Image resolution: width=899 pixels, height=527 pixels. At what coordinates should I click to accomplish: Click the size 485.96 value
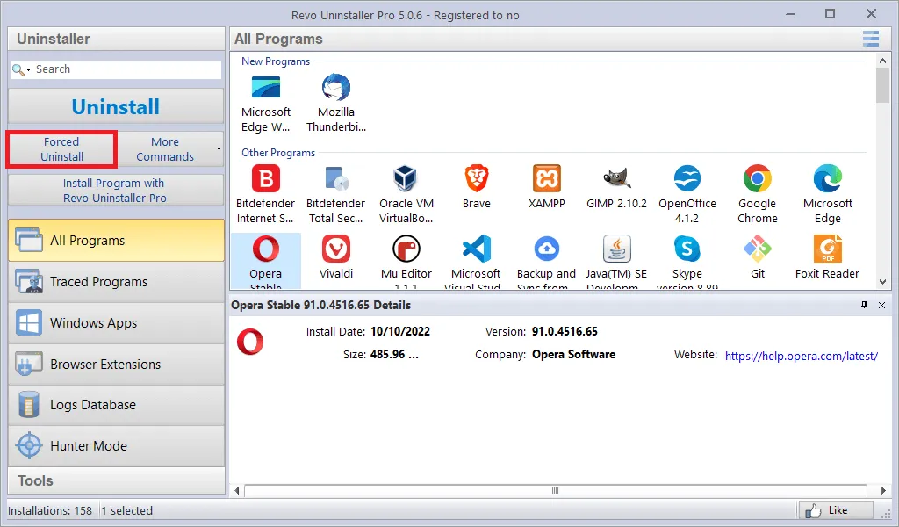(x=394, y=354)
